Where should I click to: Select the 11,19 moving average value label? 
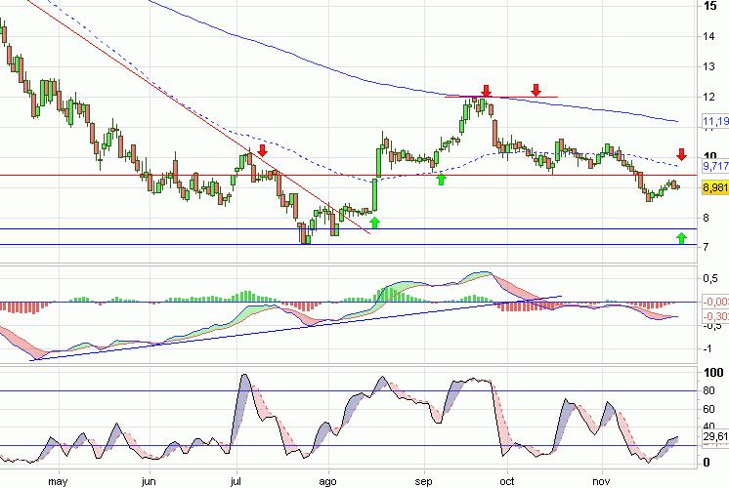tap(716, 122)
